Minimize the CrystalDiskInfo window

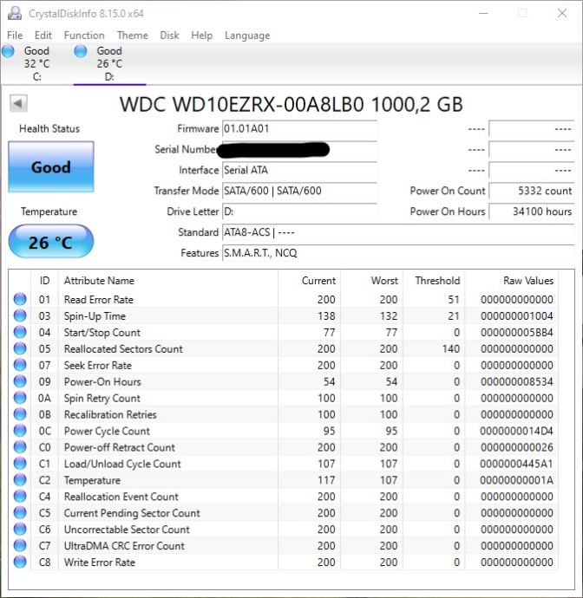click(484, 13)
